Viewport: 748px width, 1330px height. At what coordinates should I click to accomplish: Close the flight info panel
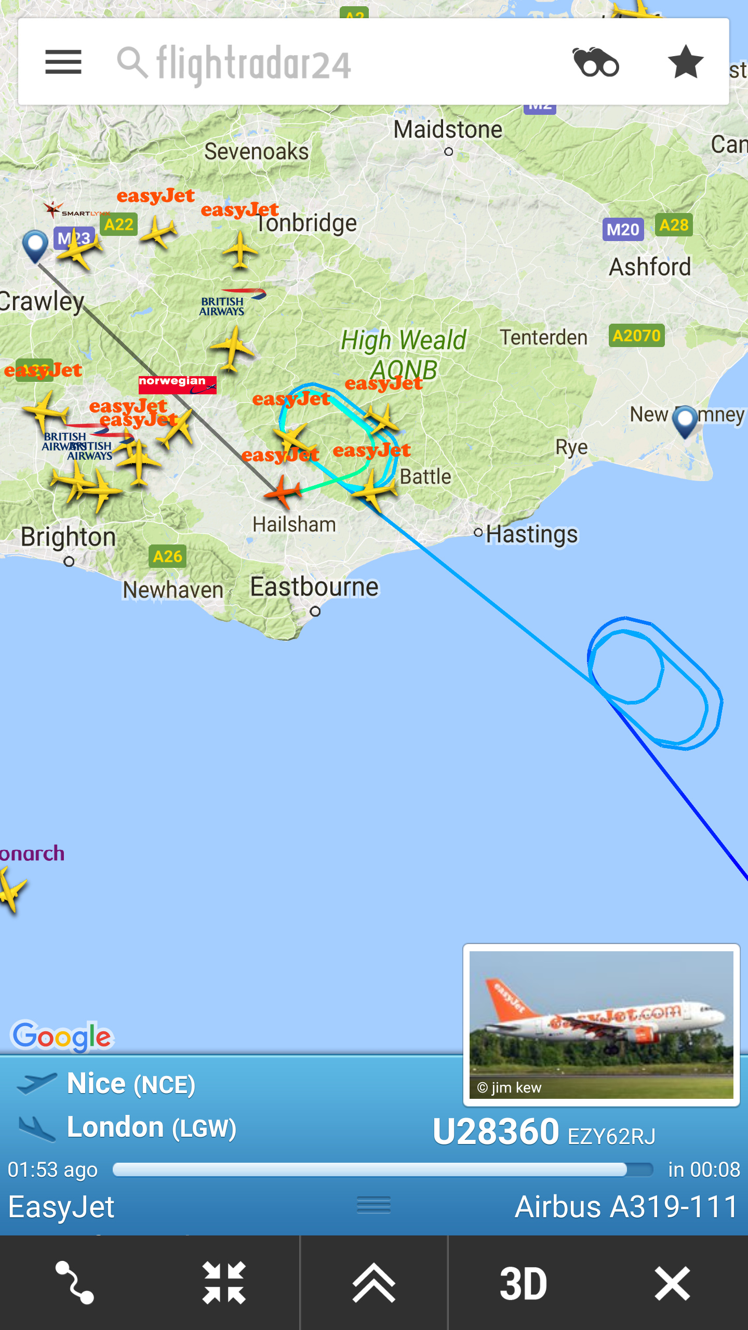click(672, 1283)
